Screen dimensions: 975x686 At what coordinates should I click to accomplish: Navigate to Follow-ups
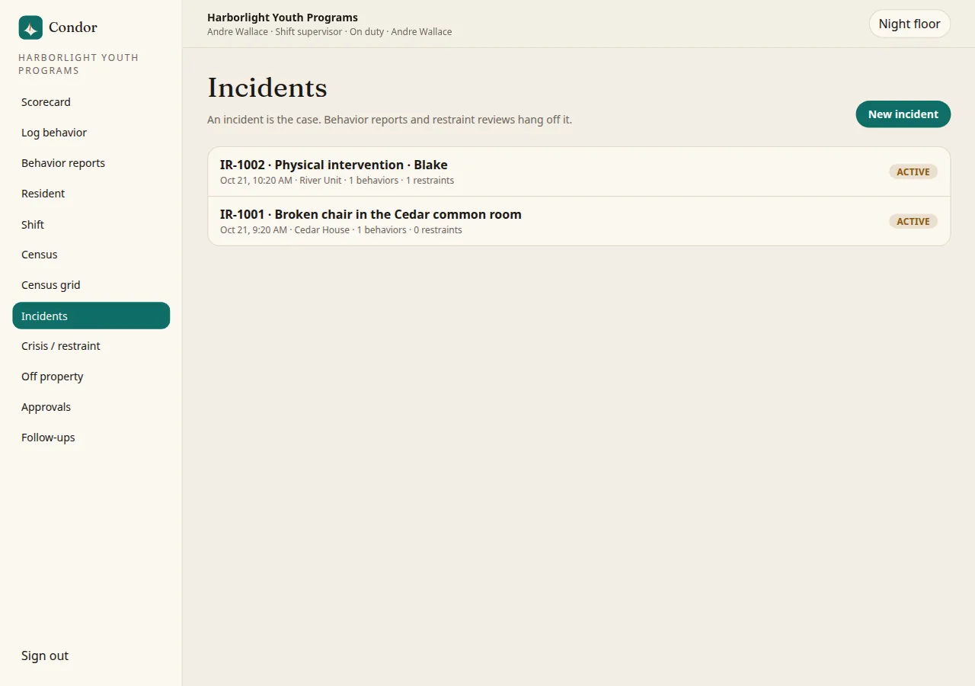91,438
